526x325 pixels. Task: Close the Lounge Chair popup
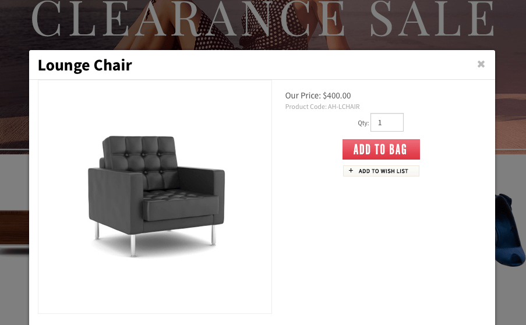[x=481, y=63]
